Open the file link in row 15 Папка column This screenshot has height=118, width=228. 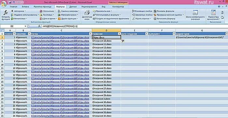pyautogui.click(x=60, y=82)
